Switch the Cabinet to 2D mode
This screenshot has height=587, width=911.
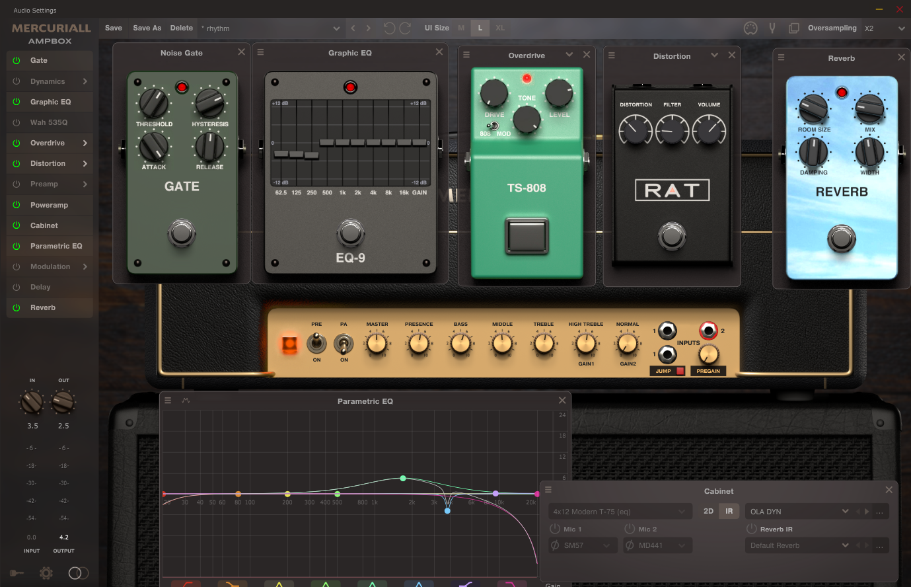tap(708, 511)
